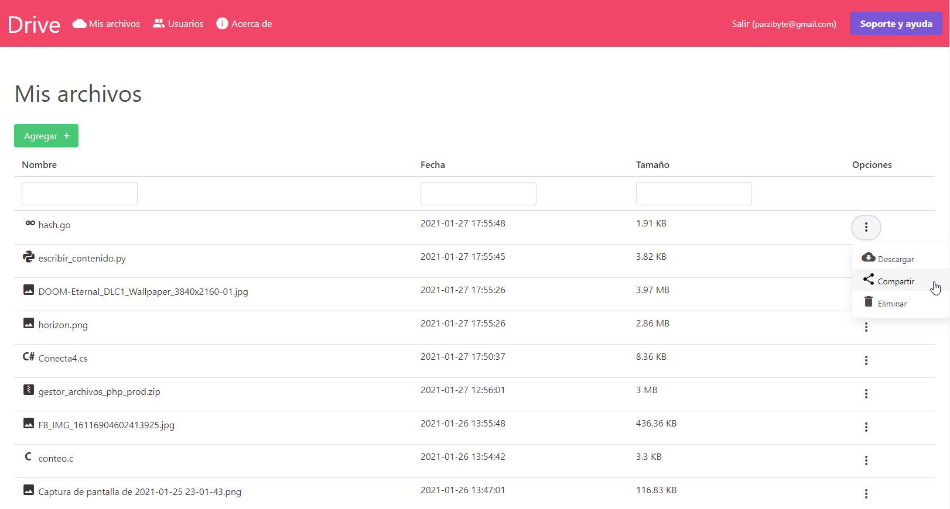The height and width of the screenshot is (509, 950).
Task: Click the Go file icon beside hash.go
Action: point(29,223)
